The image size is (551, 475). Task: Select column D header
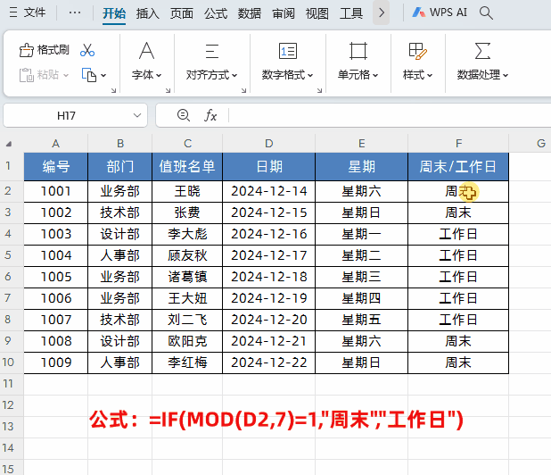[269, 144]
